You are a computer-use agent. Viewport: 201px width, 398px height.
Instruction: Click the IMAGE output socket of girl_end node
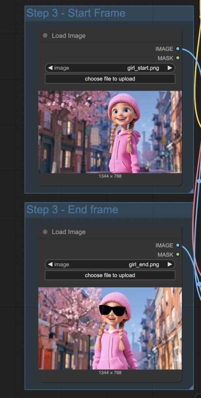click(178, 245)
